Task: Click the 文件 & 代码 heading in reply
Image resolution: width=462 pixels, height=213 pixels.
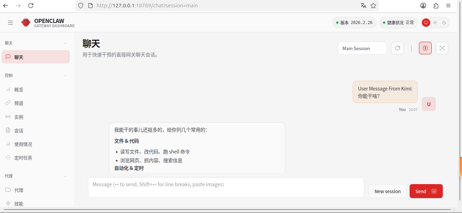Action: (126, 141)
